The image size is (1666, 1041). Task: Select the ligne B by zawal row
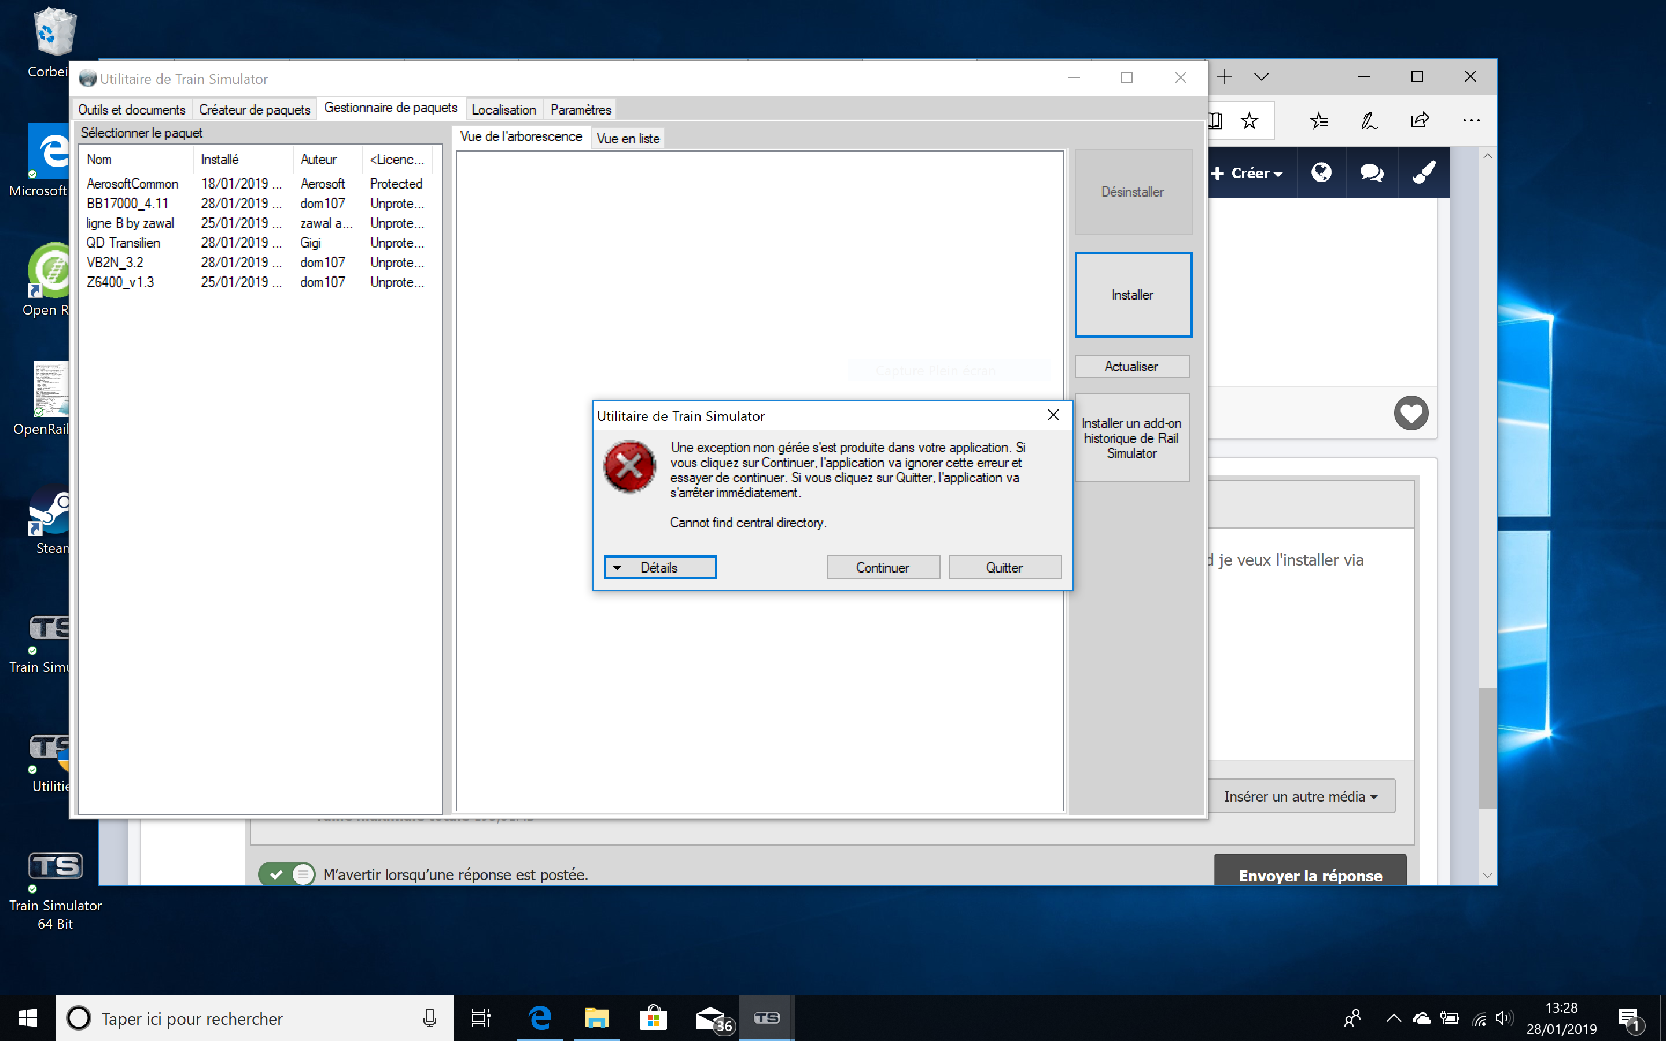tap(256, 223)
